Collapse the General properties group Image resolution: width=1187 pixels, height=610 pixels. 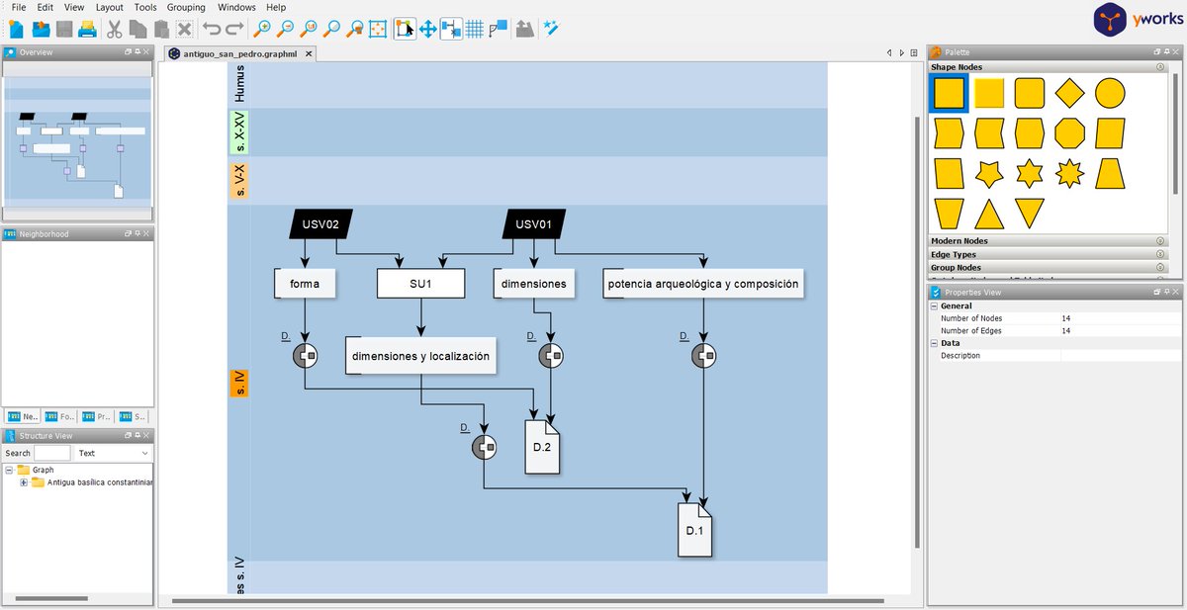tap(934, 306)
